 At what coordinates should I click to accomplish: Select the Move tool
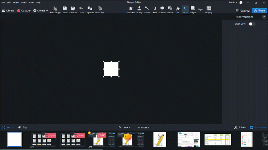tap(185, 10)
